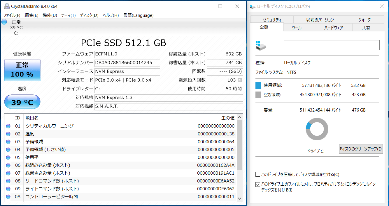Click the status orb for 予備領域 (しきい値) row

(x=8, y=150)
